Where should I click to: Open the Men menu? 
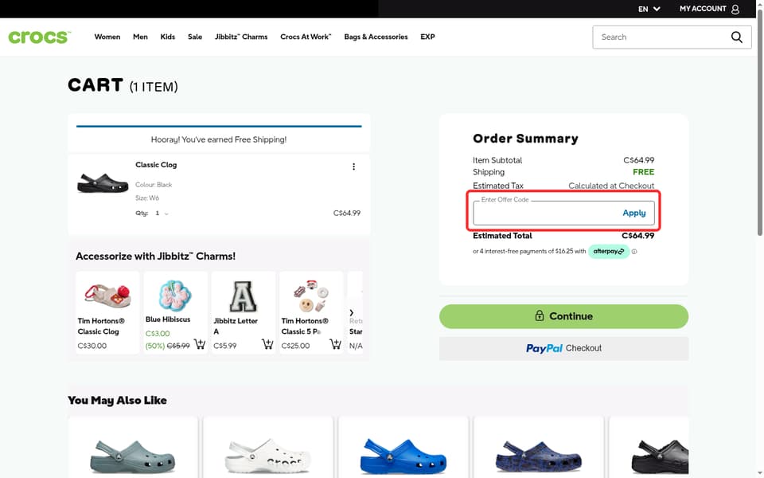pos(140,37)
